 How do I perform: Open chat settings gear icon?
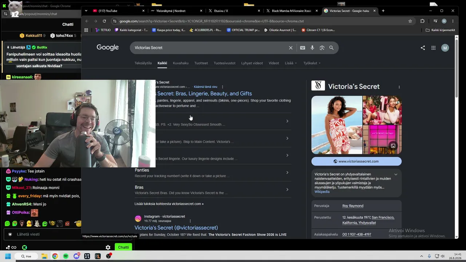[x=108, y=247]
